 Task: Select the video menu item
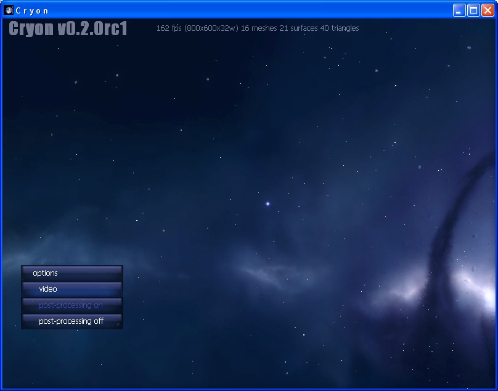point(72,289)
